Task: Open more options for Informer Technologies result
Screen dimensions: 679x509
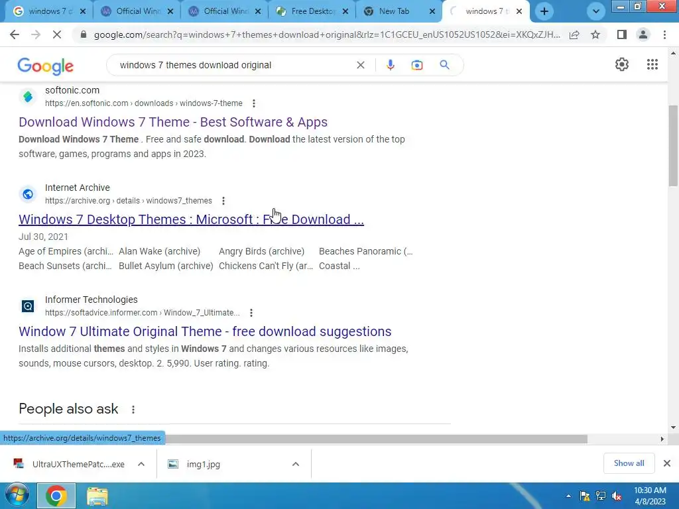Action: coord(251,313)
